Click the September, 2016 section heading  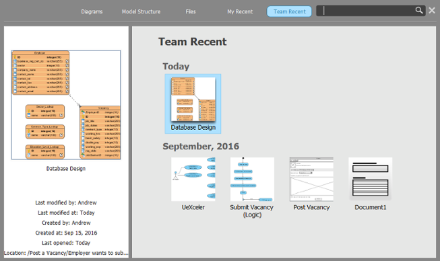click(201, 146)
